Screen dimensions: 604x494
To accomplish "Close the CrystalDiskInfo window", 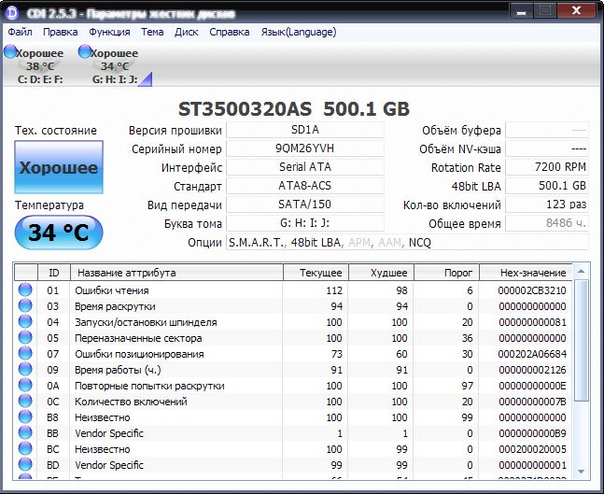I will (x=576, y=11).
